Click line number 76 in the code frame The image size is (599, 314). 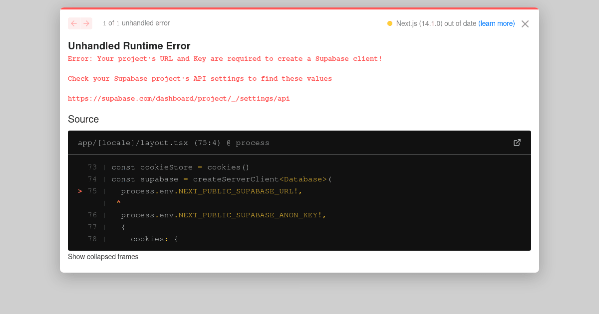coord(92,215)
